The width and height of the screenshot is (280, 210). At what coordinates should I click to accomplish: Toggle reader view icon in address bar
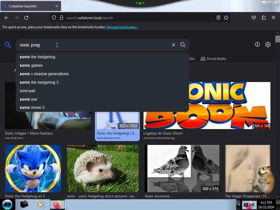218,17
